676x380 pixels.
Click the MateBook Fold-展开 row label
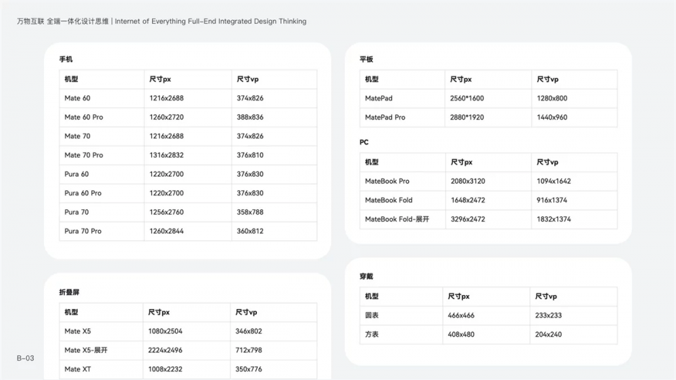click(x=397, y=219)
